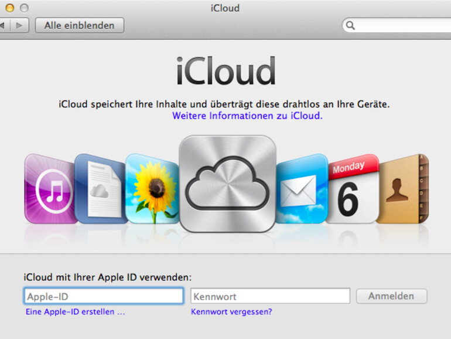This screenshot has width=451, height=339.
Task: Click the yellow minimize window button
Action: coord(10,8)
